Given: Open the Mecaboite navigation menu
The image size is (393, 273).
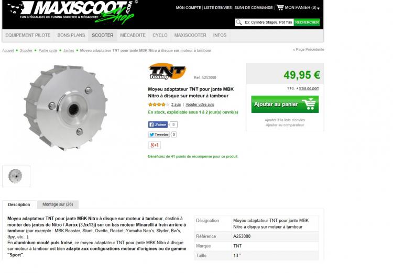Looking at the screenshot, I should (133, 35).
